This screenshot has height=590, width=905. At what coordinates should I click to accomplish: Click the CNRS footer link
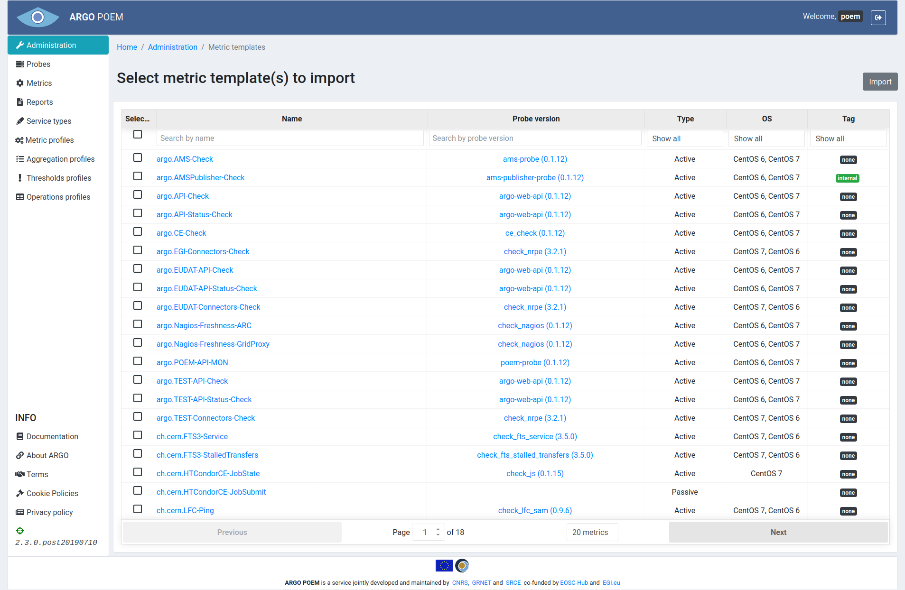tap(460, 582)
